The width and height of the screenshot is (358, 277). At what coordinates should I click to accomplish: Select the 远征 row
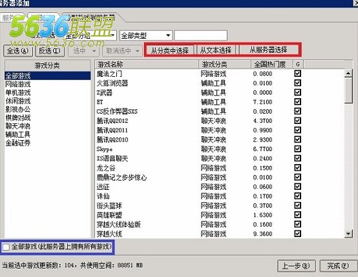pos(220,187)
